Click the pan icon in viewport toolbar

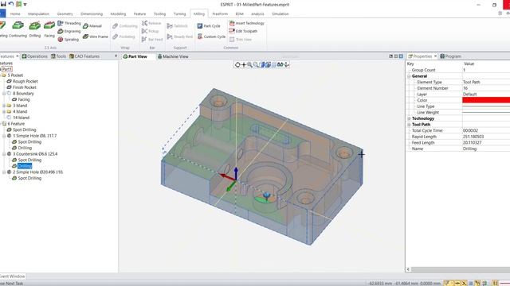(x=244, y=65)
